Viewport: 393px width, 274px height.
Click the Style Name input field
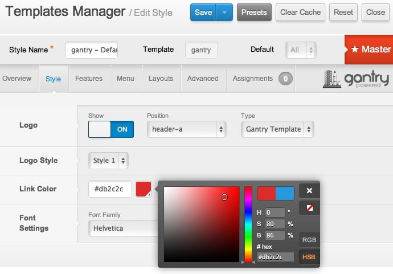[91, 50]
